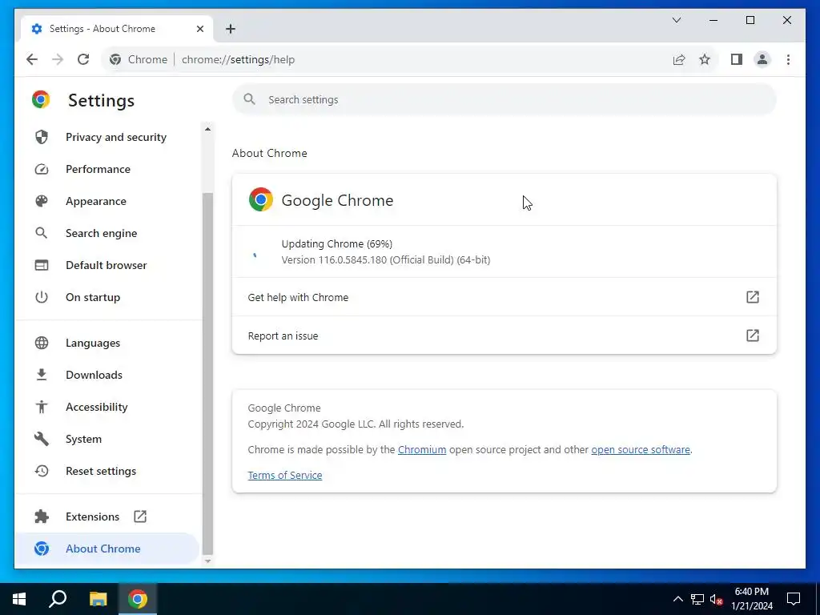Click the Version 116.0.5845.180 text

coord(386,260)
